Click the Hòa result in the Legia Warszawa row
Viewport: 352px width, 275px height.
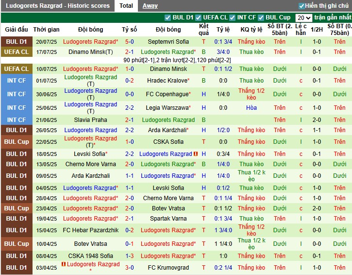coord(251,108)
